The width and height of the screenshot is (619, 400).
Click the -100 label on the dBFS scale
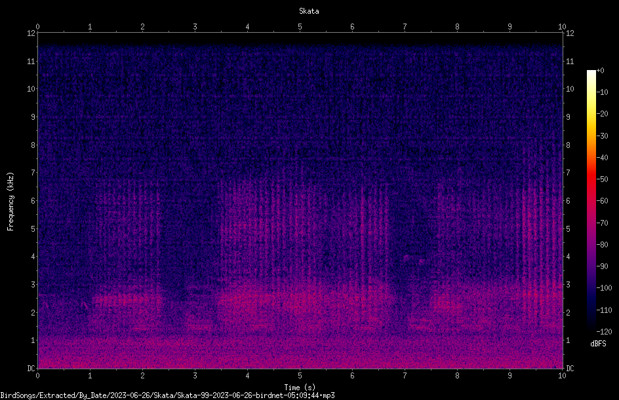pos(605,288)
